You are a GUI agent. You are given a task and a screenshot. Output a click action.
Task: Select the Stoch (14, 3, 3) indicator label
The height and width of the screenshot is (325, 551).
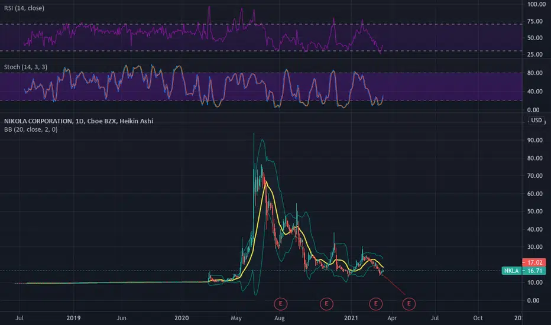tap(25, 67)
